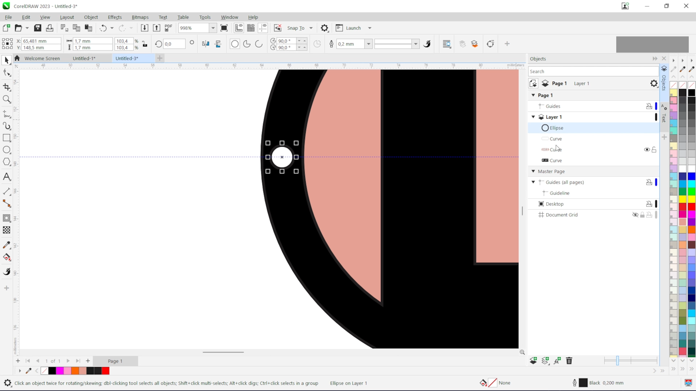Click the Options gear icon in the toolbar
The image size is (696, 391).
(324, 28)
